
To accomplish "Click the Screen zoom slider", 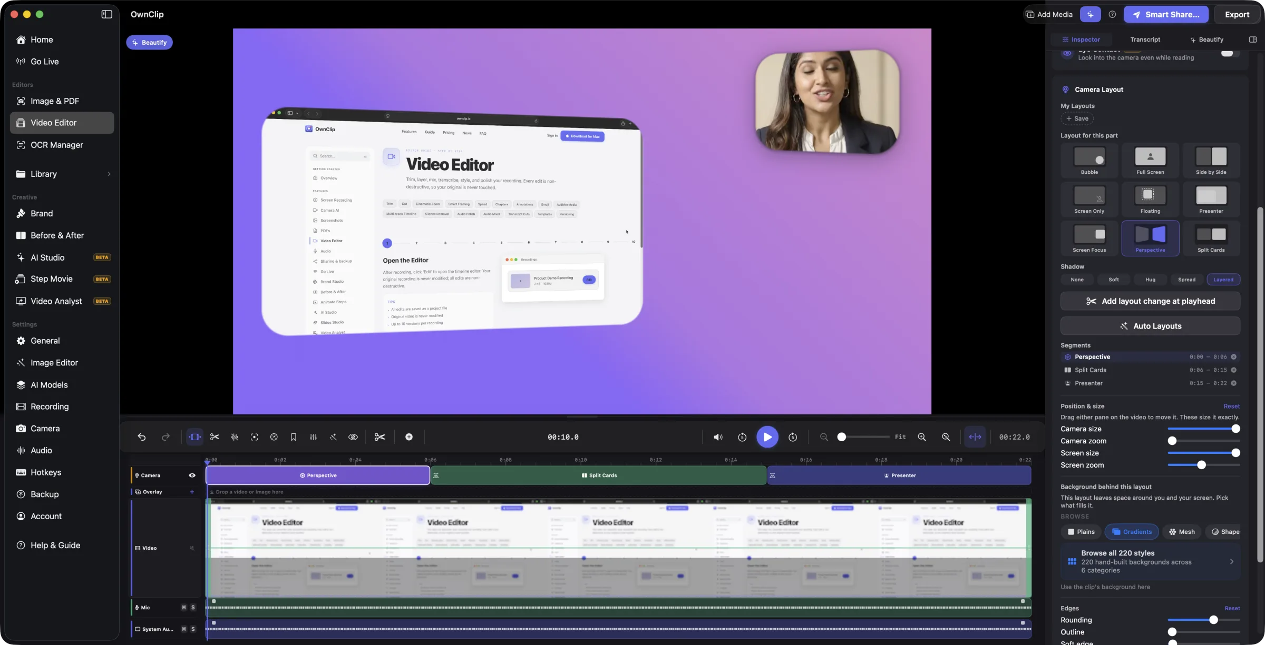I will pyautogui.click(x=1203, y=465).
